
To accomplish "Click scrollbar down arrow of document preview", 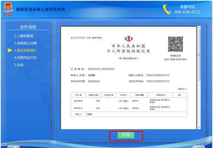I will point(199,127).
